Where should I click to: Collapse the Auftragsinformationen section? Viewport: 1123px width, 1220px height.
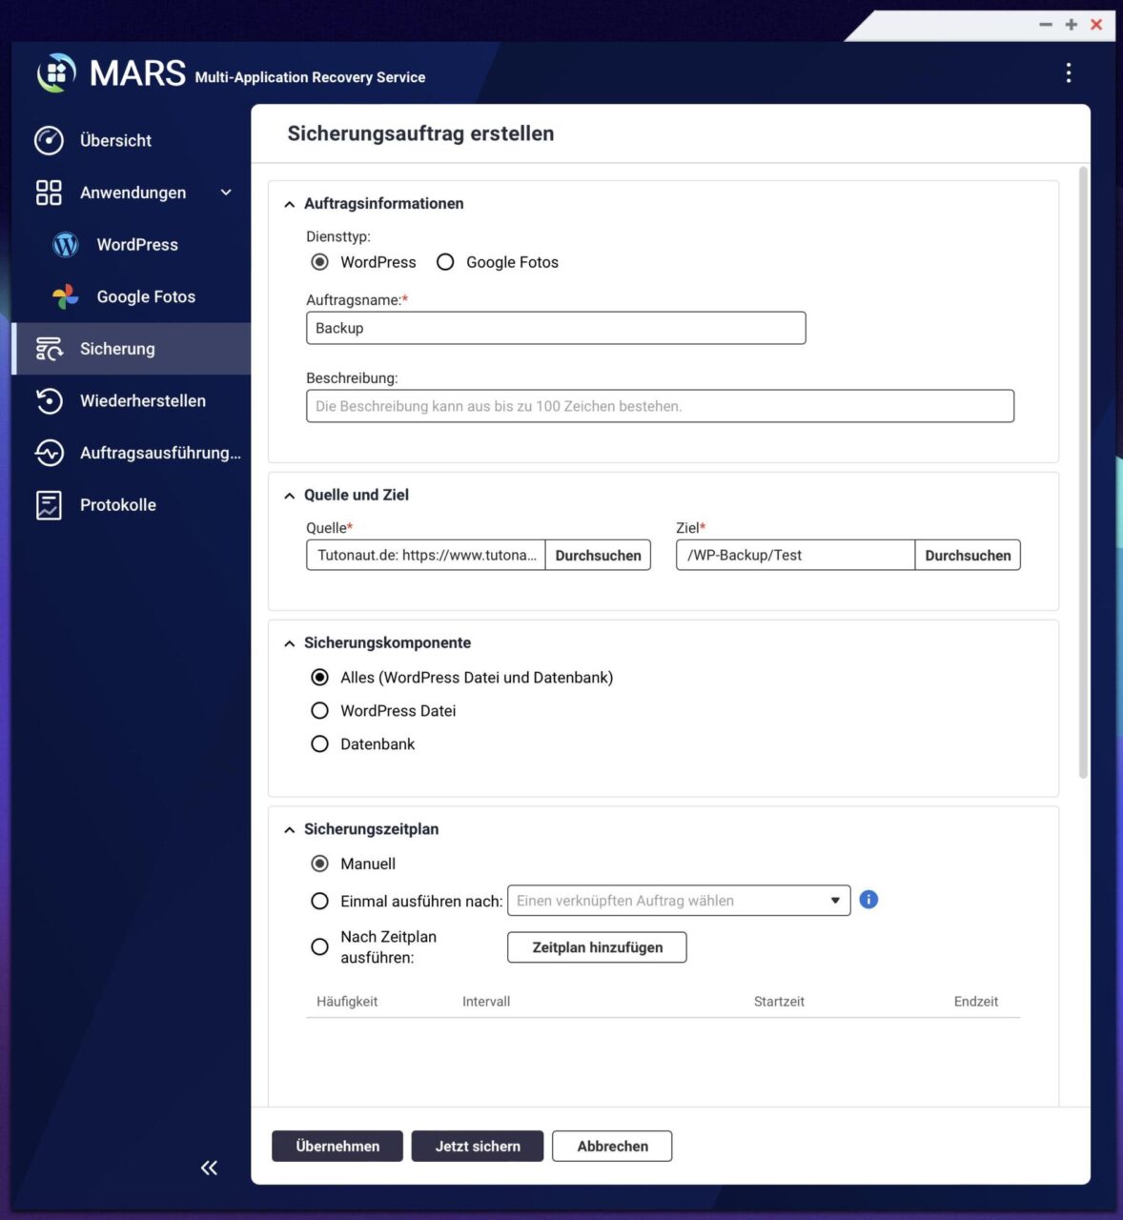coord(289,204)
